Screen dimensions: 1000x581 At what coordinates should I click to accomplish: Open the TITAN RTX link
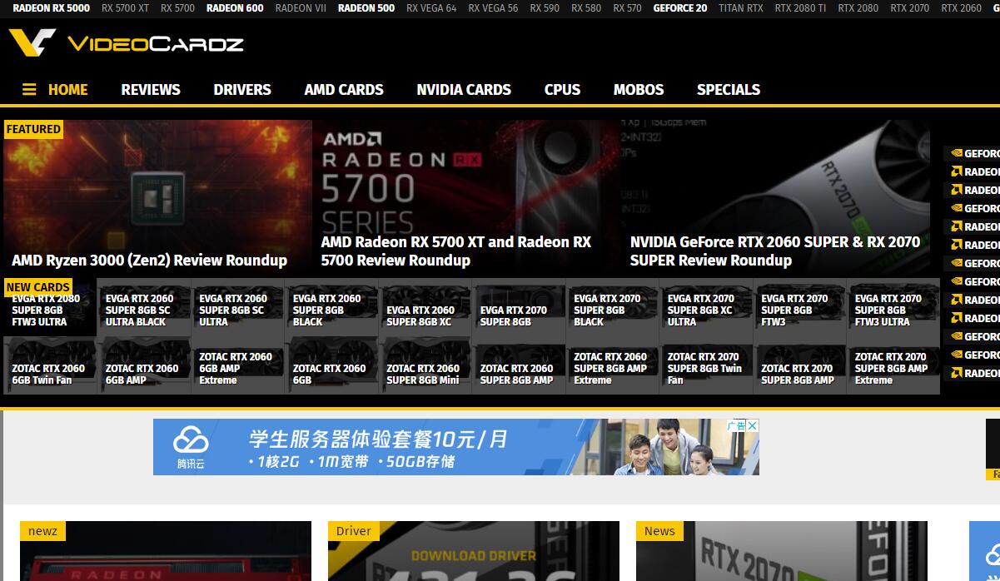(741, 8)
